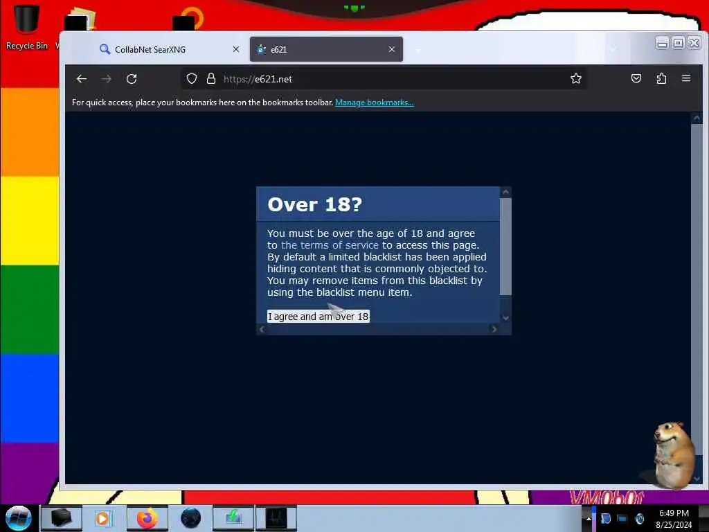The image size is (709, 532).
Task: Click the forward navigation arrow in Firefox
Action: [x=106, y=79]
